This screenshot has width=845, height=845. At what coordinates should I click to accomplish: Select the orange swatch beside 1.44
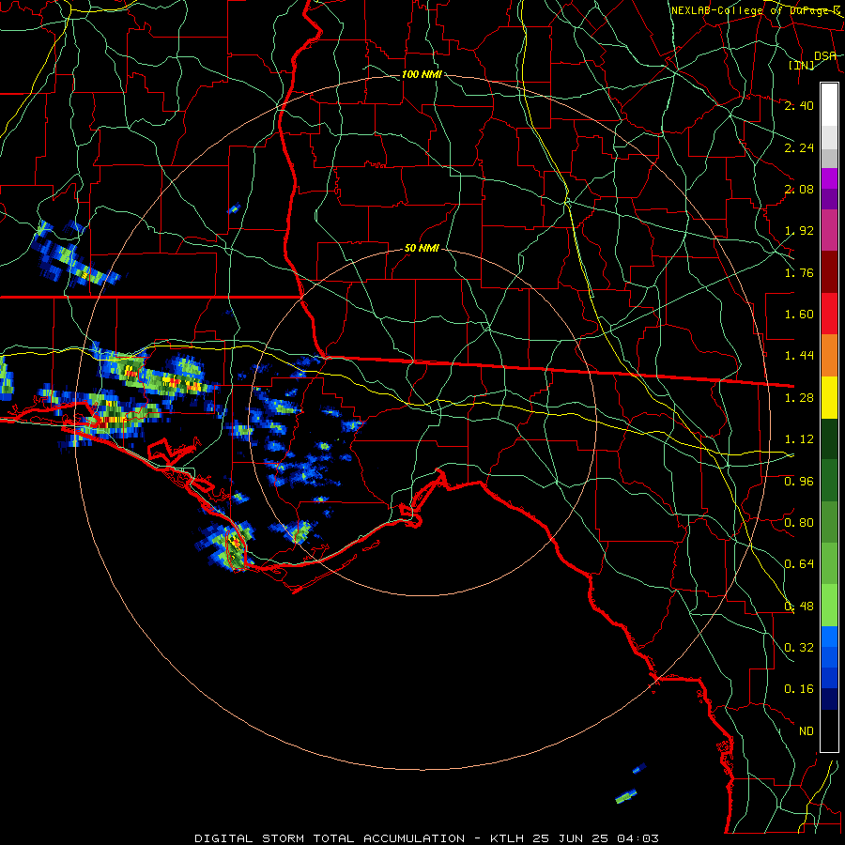tap(829, 356)
